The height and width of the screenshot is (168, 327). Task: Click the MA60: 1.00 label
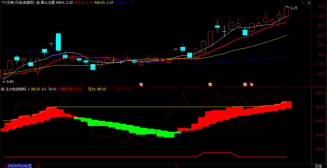124,3
